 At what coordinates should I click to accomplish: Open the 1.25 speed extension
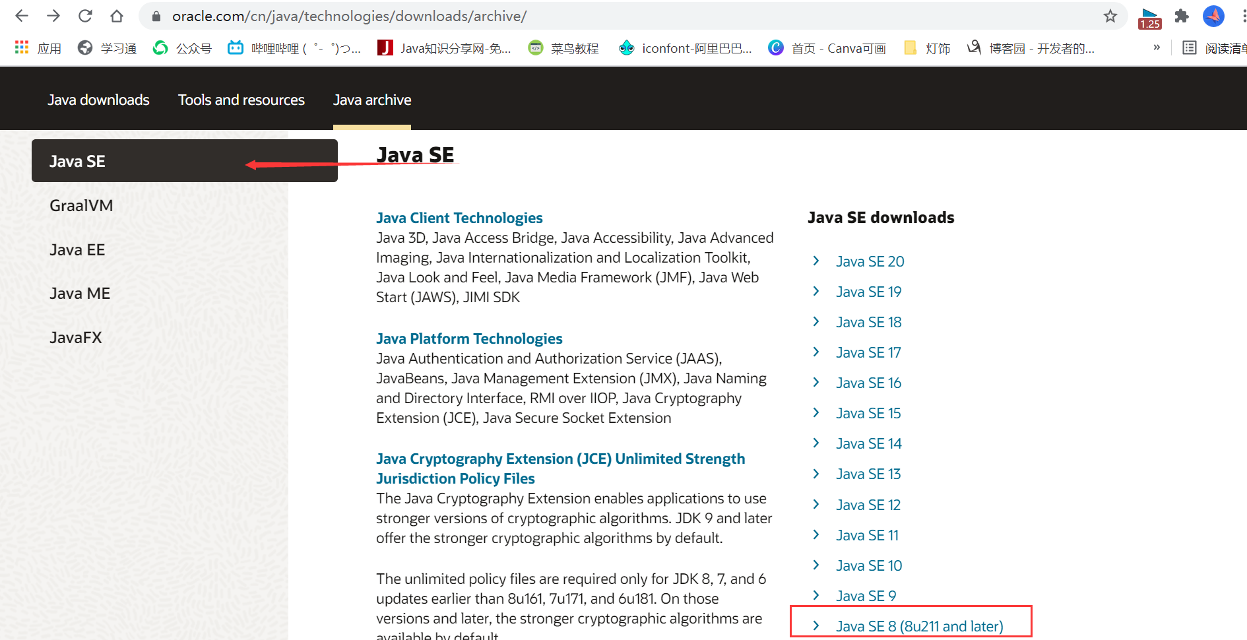(1150, 18)
